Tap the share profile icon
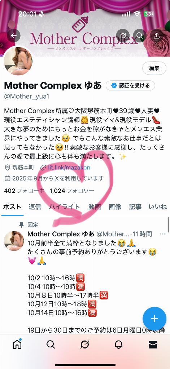Screen dimensions: 170x369 pyautogui.click(x=157, y=36)
